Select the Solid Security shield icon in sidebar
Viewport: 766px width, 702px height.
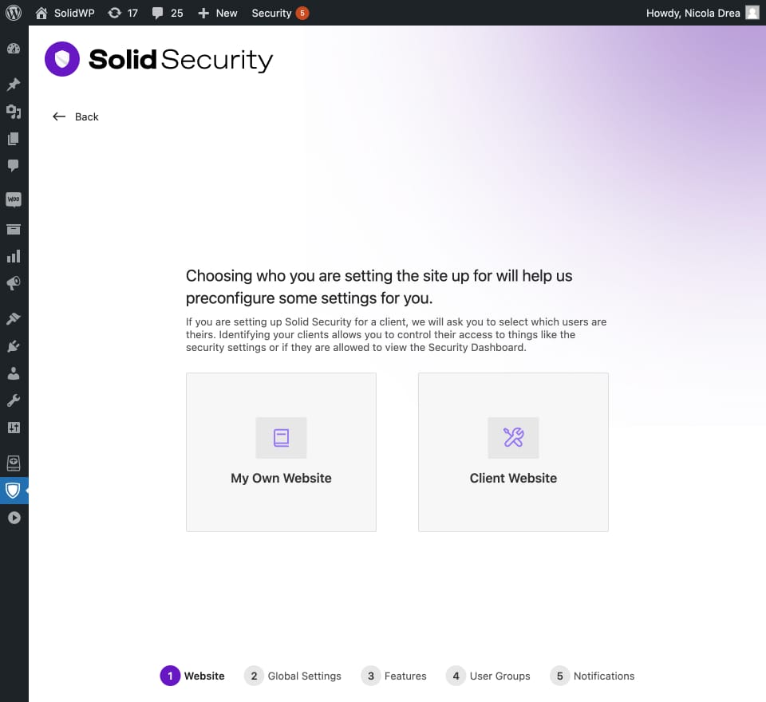(13, 490)
